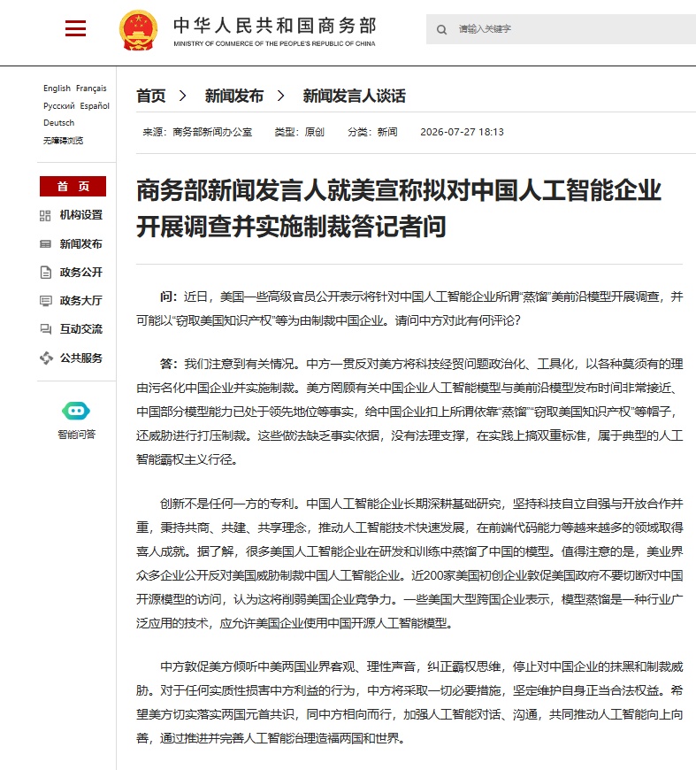This screenshot has height=770, width=696.
Task: Go to 新闻发布 in breadcrumb
Action: (234, 96)
